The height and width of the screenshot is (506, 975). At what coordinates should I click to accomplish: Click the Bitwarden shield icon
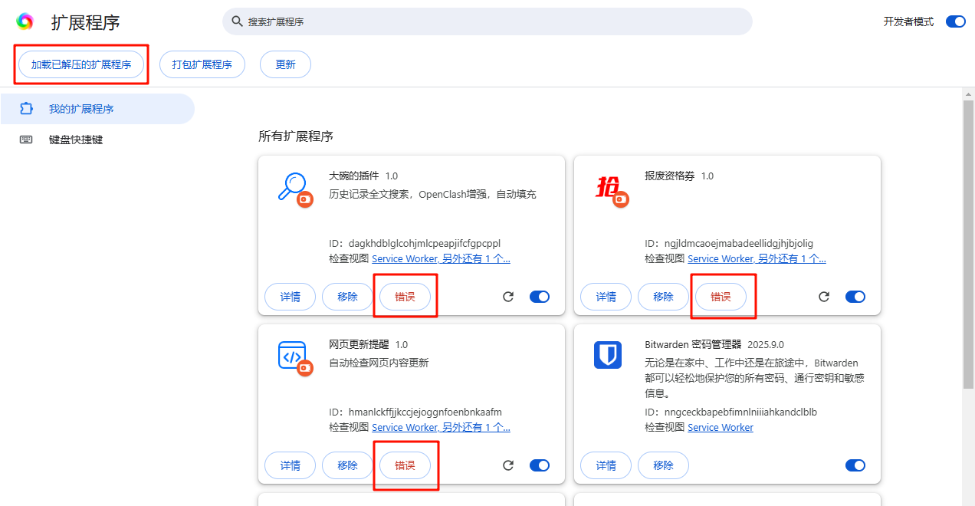click(x=607, y=355)
